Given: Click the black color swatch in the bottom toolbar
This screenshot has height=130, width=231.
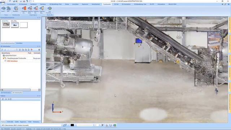Looking at the screenshot, I should 72,125.
